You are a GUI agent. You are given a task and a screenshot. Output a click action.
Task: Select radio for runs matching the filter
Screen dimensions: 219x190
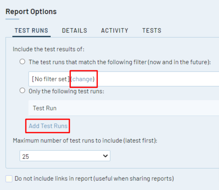(x=22, y=61)
